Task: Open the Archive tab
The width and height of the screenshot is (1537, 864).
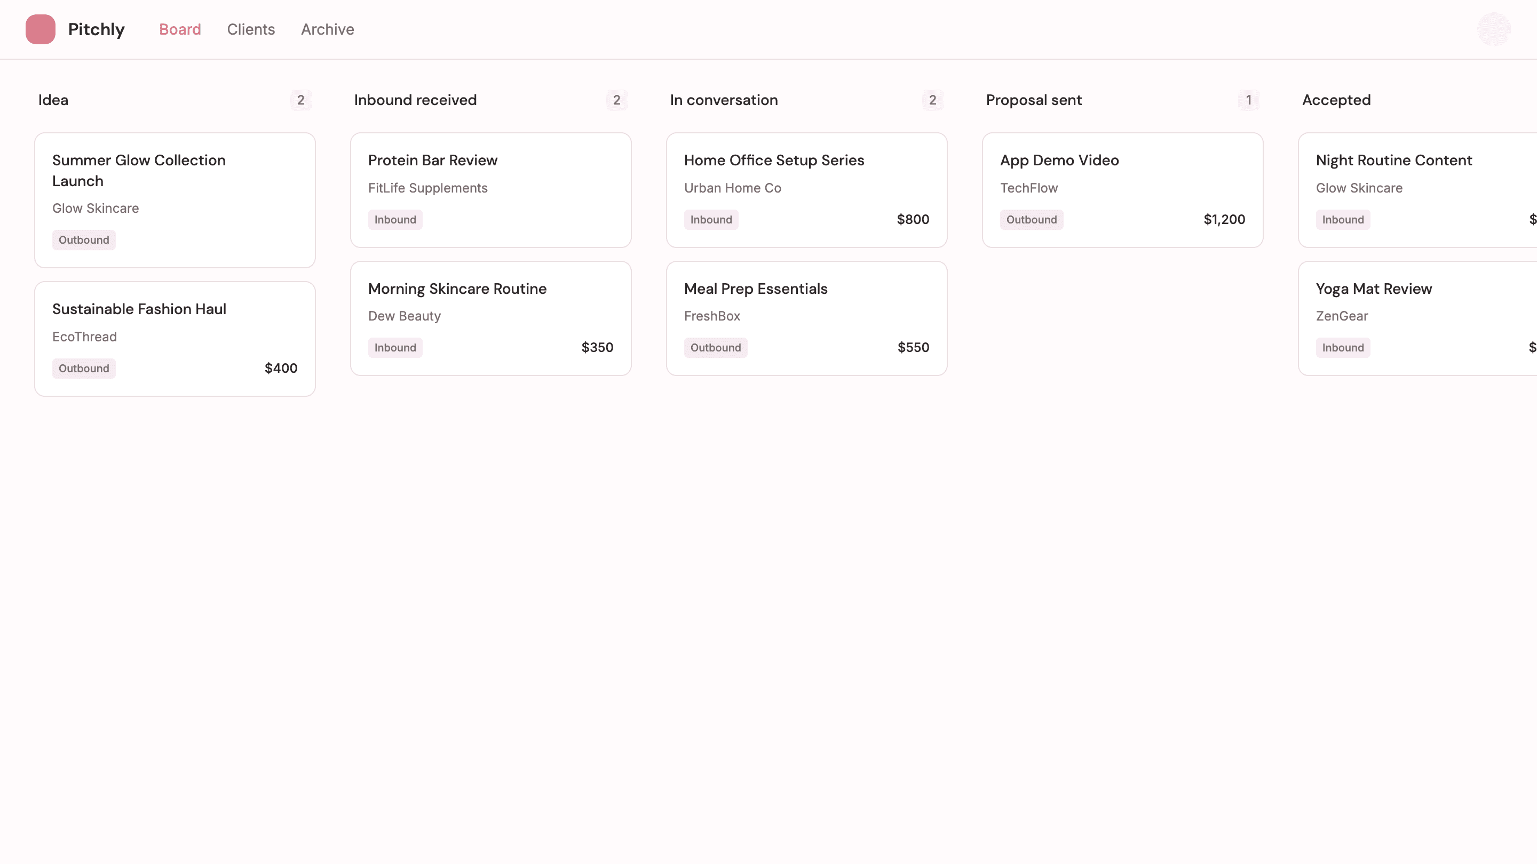Action: pyautogui.click(x=327, y=29)
